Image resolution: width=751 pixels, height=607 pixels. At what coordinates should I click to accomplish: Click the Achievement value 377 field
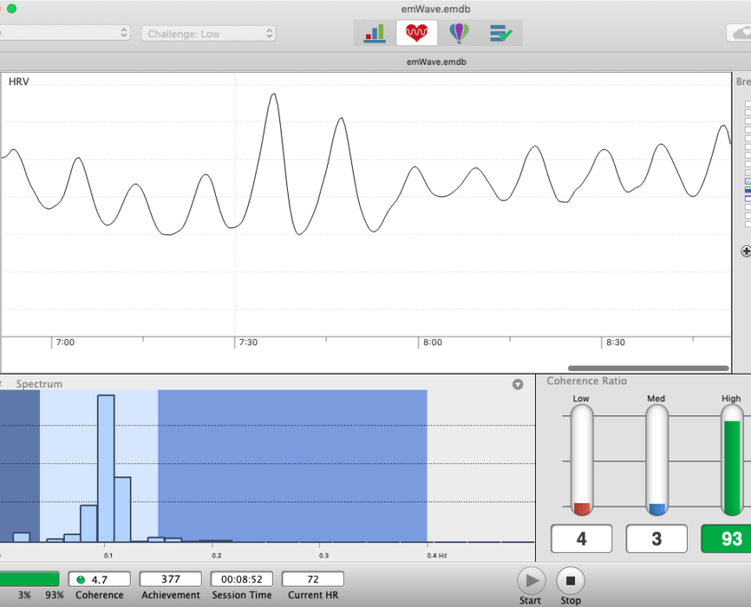(171, 579)
